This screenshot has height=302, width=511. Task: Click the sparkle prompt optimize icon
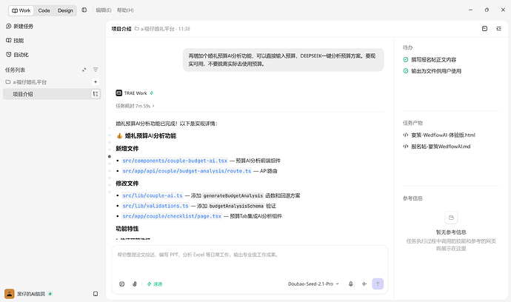364,284
